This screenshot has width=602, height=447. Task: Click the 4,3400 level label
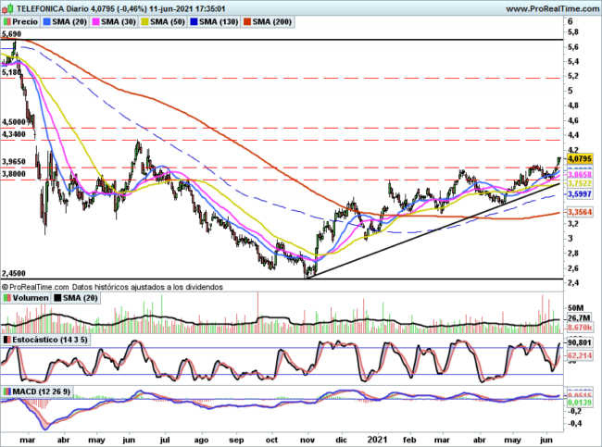pos(14,134)
